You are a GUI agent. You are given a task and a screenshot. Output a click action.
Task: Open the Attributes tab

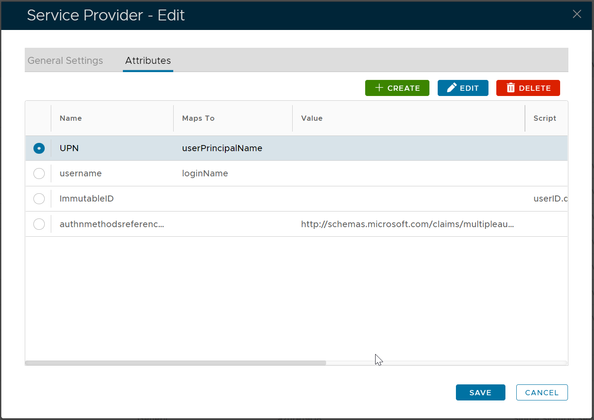[x=148, y=61]
